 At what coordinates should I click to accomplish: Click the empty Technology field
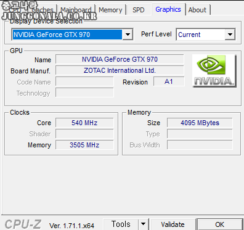pyautogui.click(x=84, y=92)
